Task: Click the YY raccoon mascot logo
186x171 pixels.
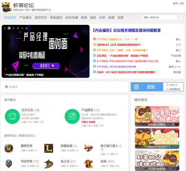Action: pos(6,7)
